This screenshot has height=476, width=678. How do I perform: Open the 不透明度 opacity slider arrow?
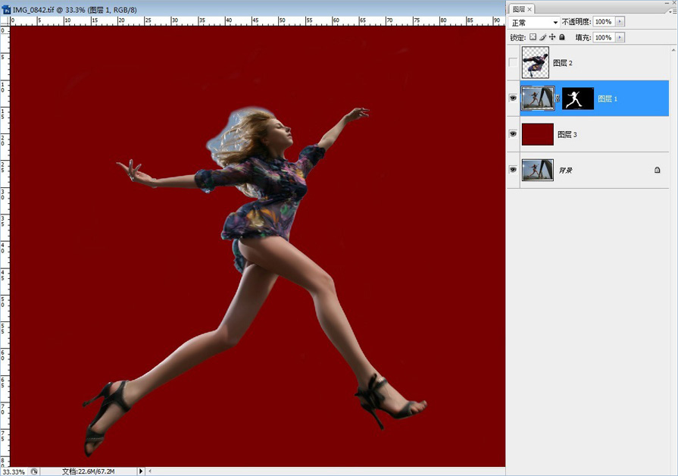[620, 23]
